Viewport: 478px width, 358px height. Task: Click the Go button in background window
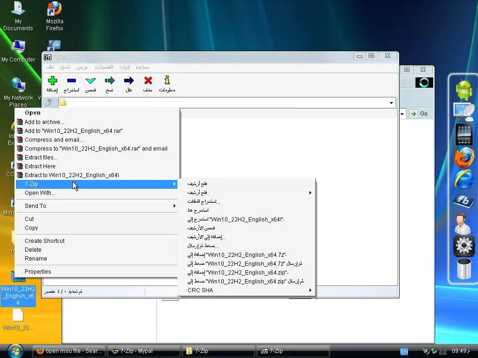pos(419,114)
